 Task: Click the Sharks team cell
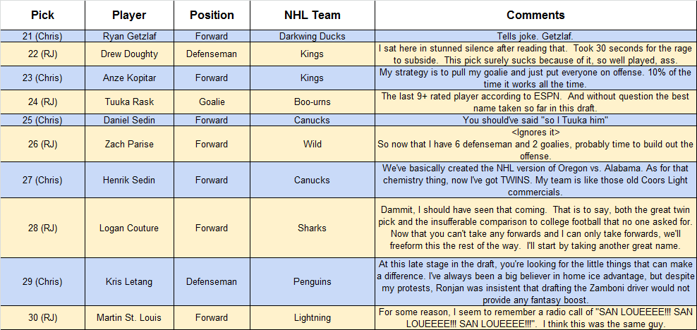(312, 228)
